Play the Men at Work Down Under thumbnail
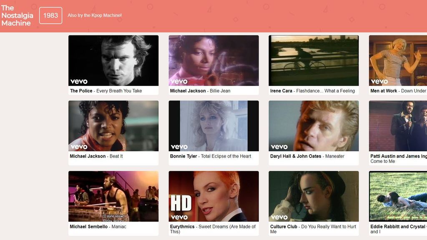 [x=398, y=60]
